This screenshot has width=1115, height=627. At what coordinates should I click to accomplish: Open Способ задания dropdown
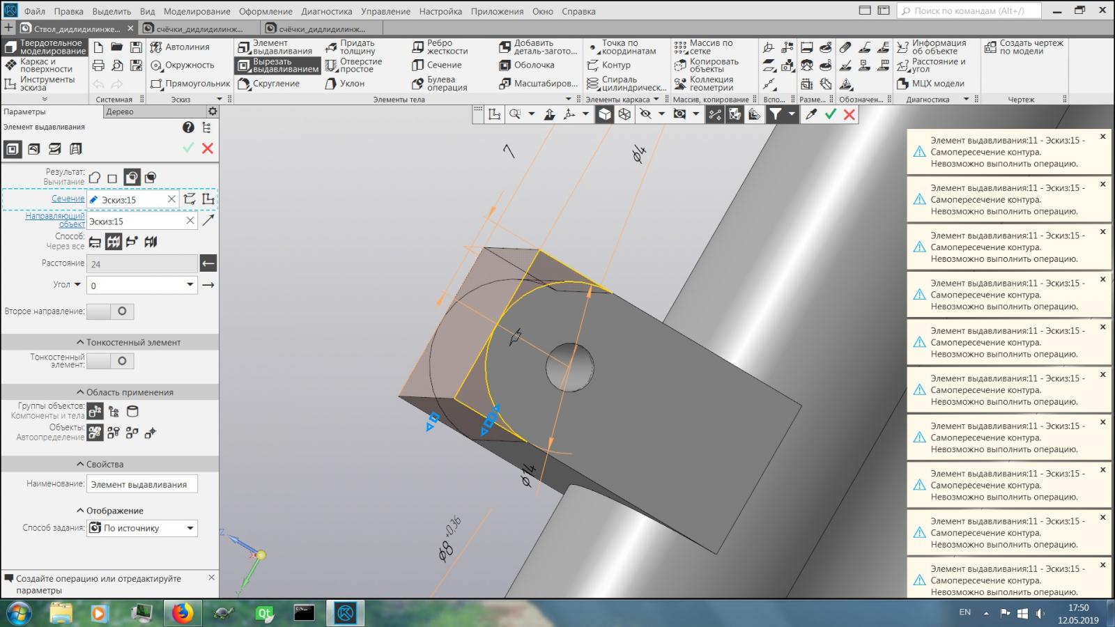pyautogui.click(x=190, y=528)
